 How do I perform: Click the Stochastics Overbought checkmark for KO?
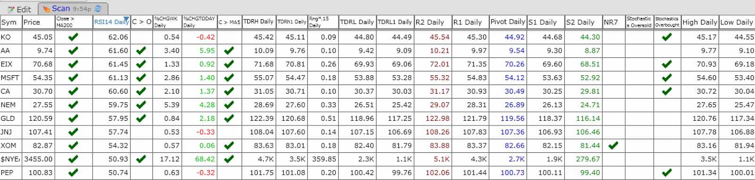667,37
